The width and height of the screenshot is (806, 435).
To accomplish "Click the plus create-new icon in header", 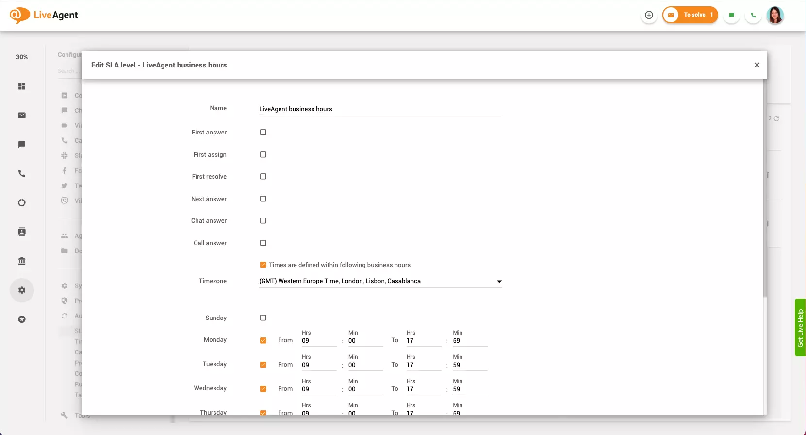I will [x=649, y=15].
